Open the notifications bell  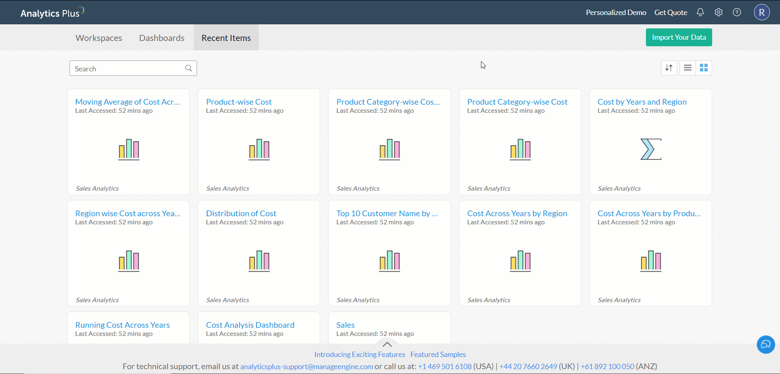coord(700,12)
